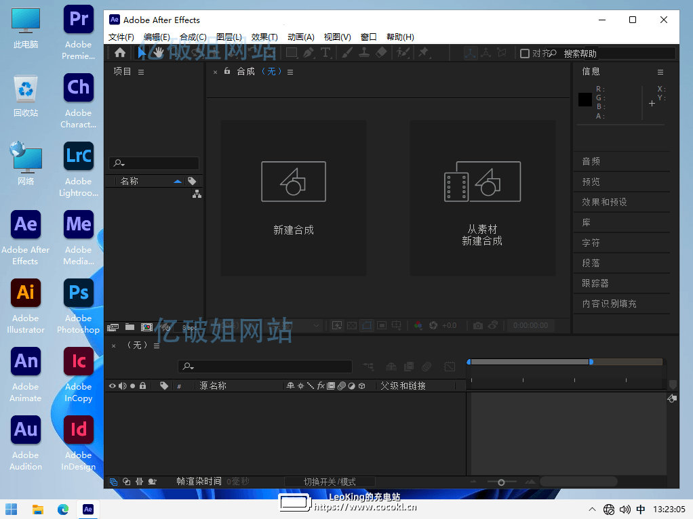Open the project flowchart view icon

197,194
